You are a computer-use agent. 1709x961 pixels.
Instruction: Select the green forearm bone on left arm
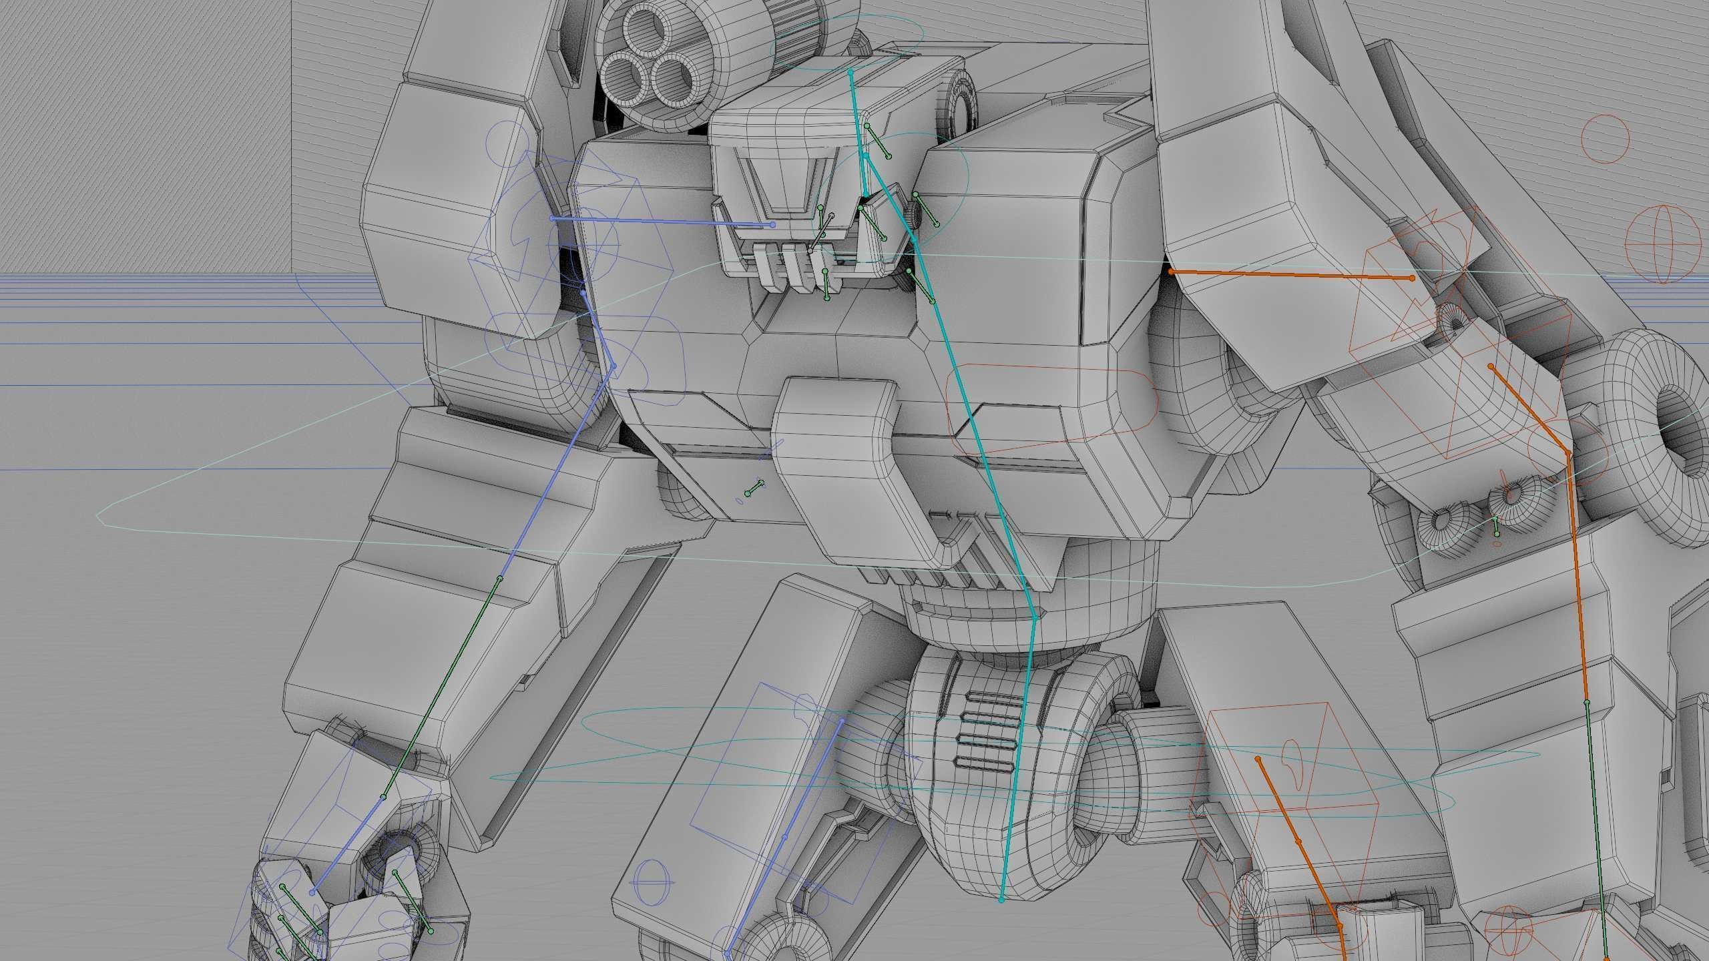(x=441, y=687)
